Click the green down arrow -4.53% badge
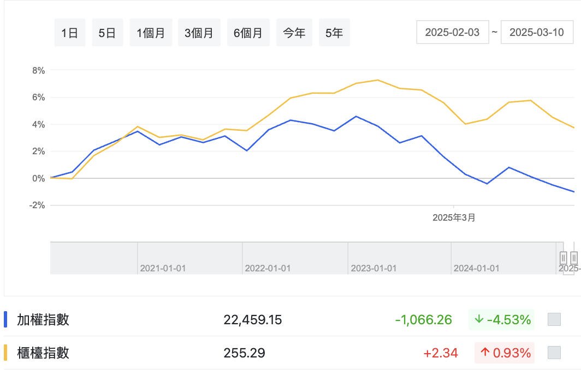 pyautogui.click(x=501, y=319)
